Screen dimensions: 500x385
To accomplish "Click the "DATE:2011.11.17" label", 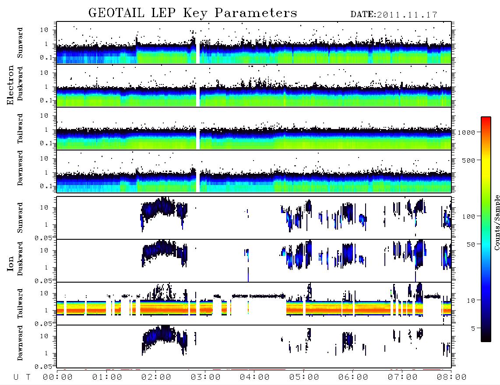I will 394,15.
